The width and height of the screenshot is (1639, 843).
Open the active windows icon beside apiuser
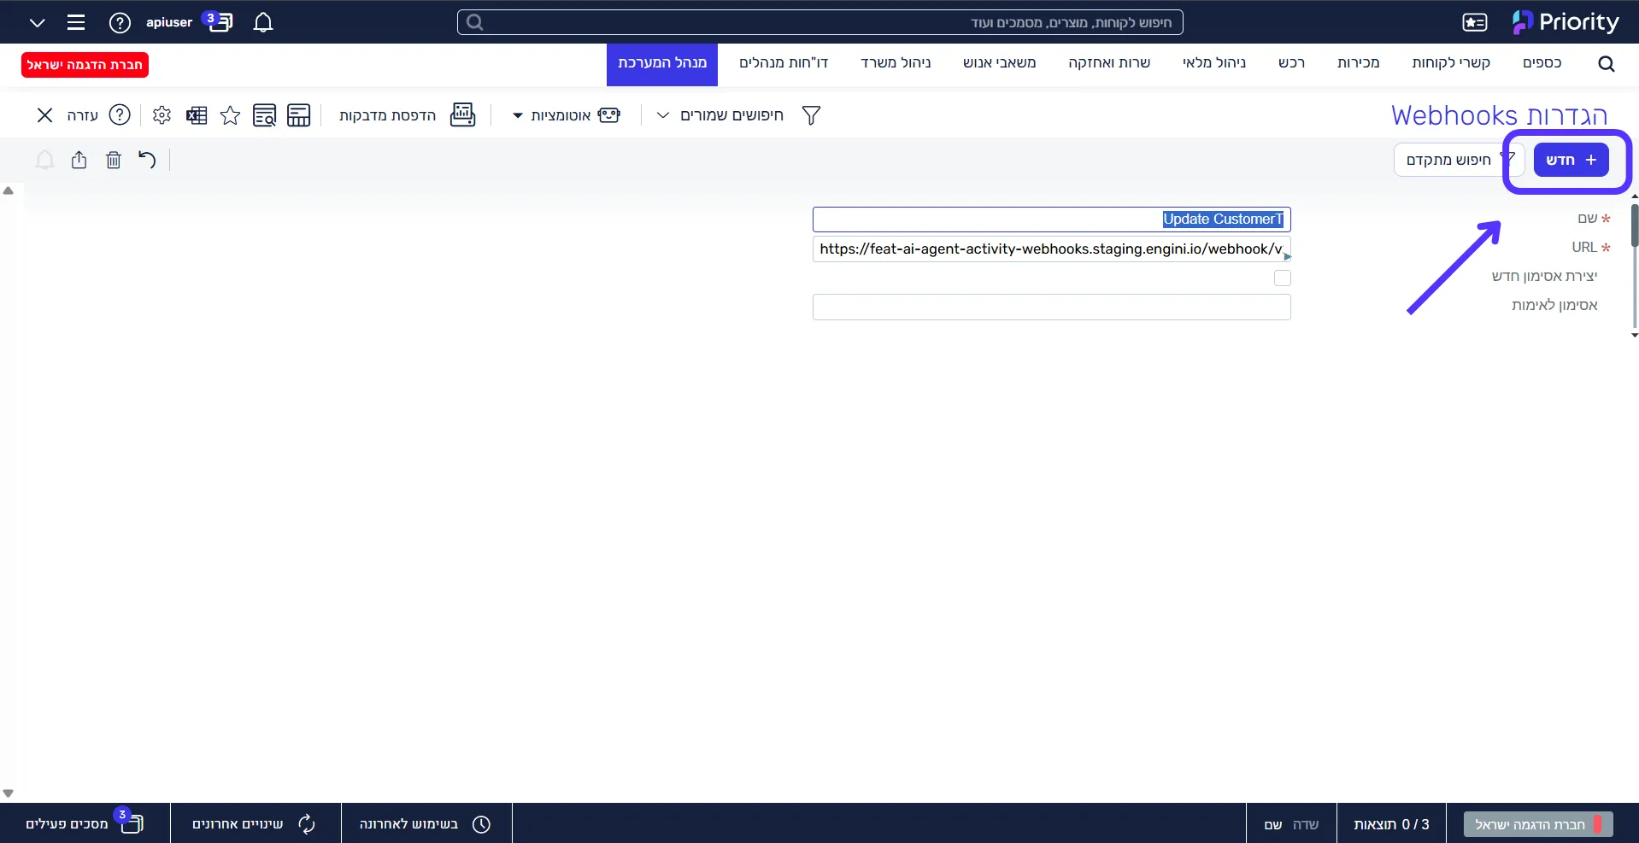(219, 21)
